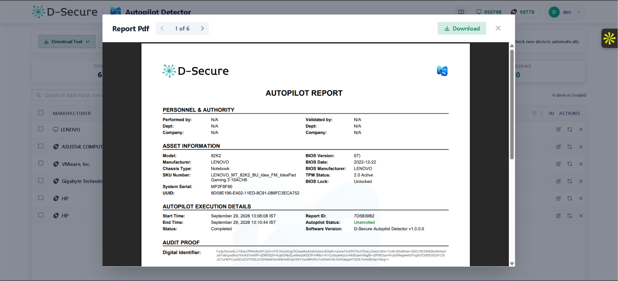Focus the search all table fields box
The height and width of the screenshot is (281, 618).
[x=67, y=95]
